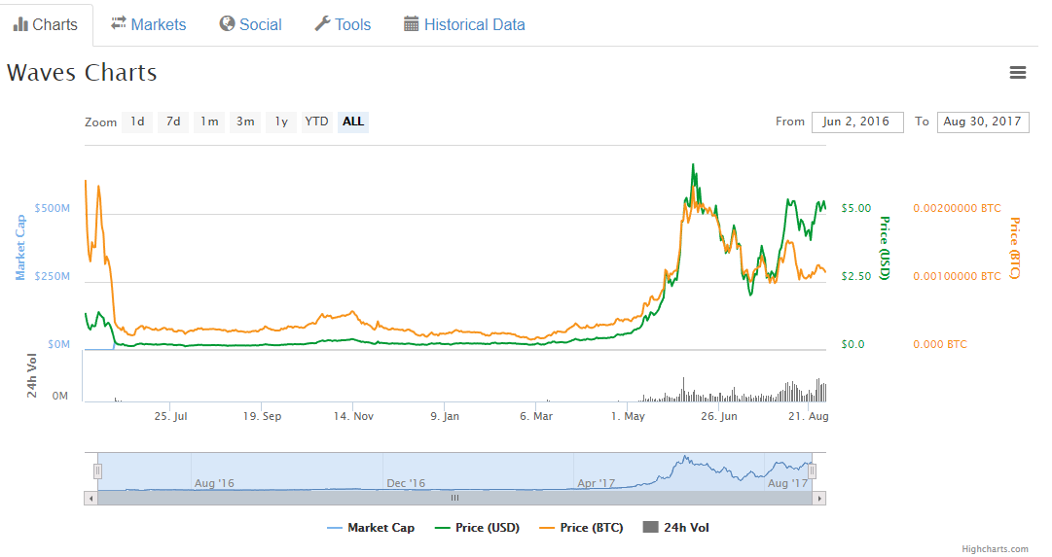This screenshot has height=557, width=1052.
Task: Grab the right navigator range handle
Action: click(x=812, y=471)
